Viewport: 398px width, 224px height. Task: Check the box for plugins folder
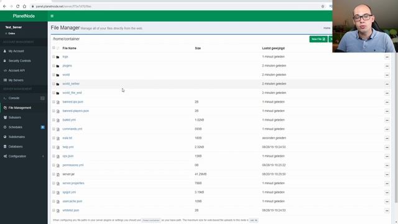click(x=53, y=65)
